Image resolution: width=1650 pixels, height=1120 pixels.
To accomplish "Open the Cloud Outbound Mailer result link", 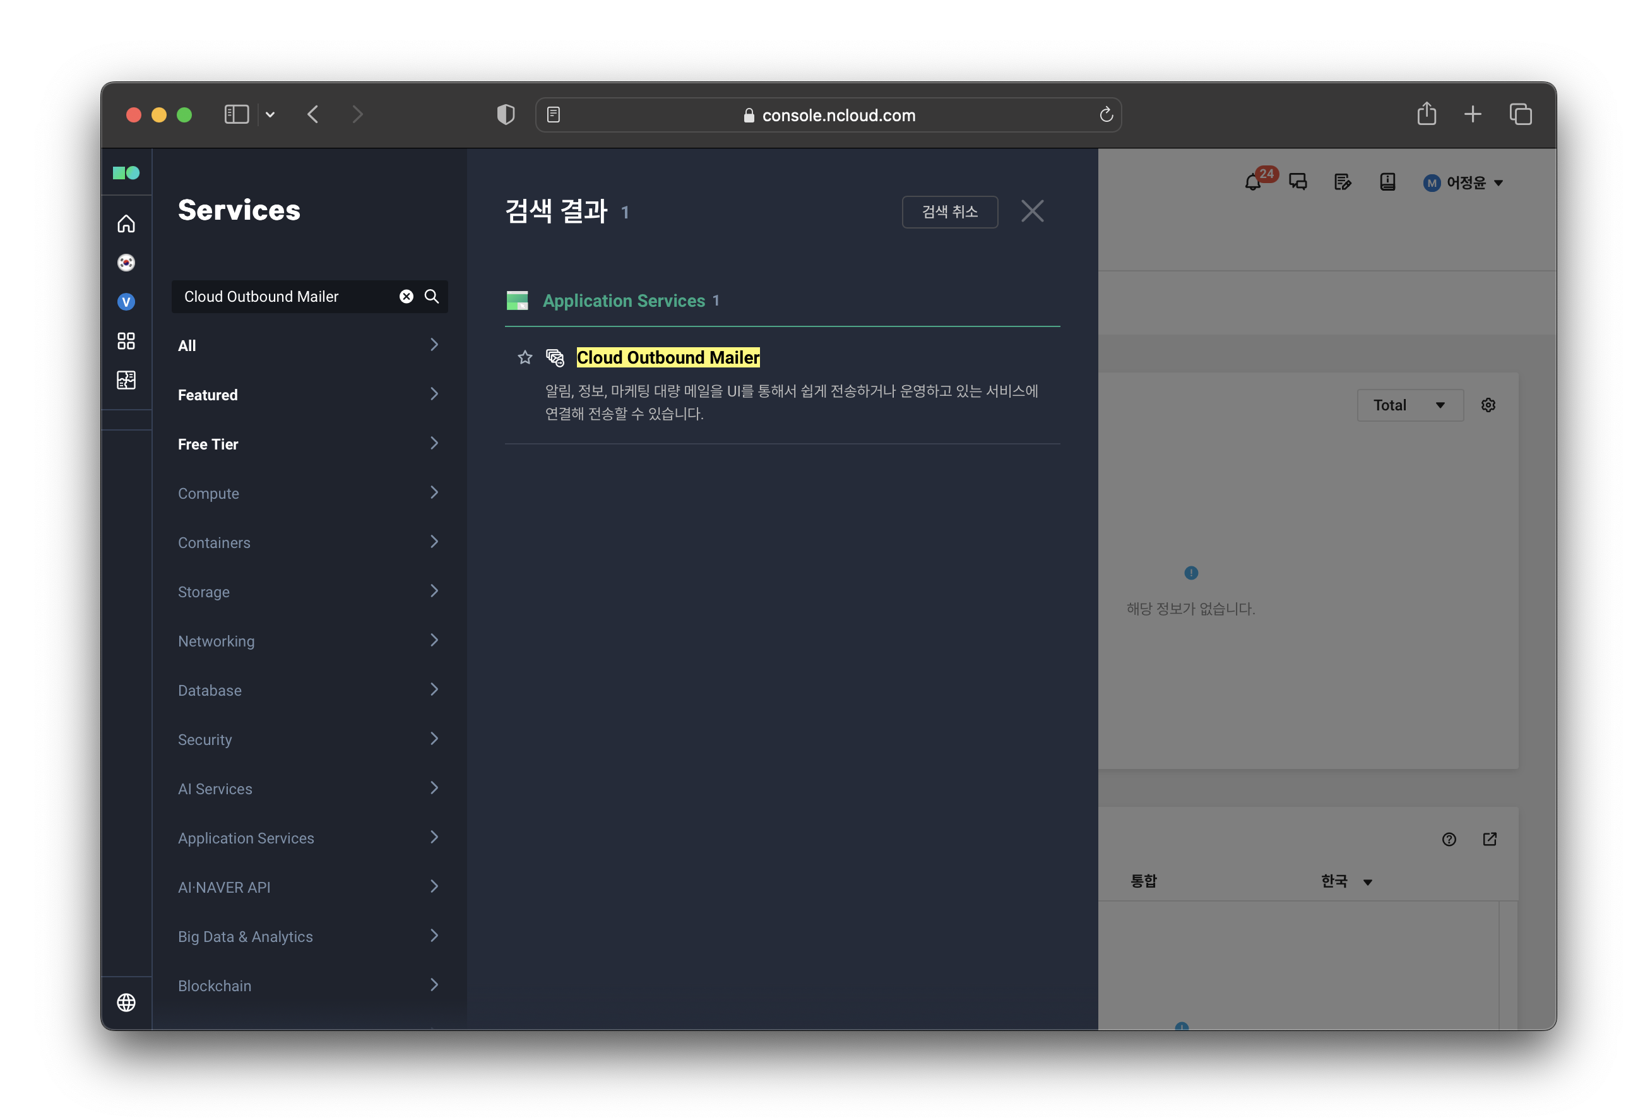I will [667, 357].
